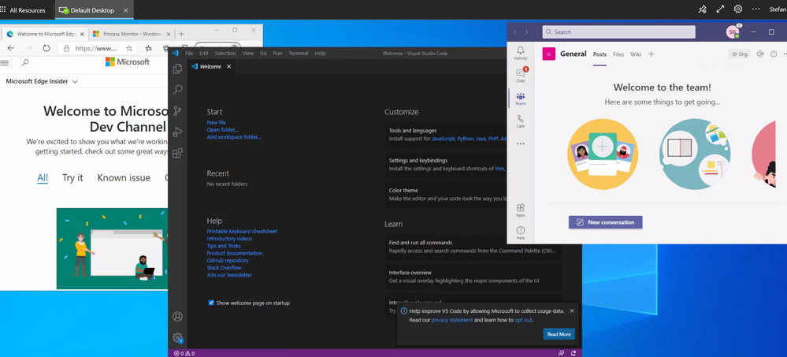Click the Edge address bar
Image resolution: width=787 pixels, height=357 pixels.
[98, 48]
